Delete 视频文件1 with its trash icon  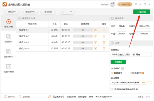pos(104,30)
